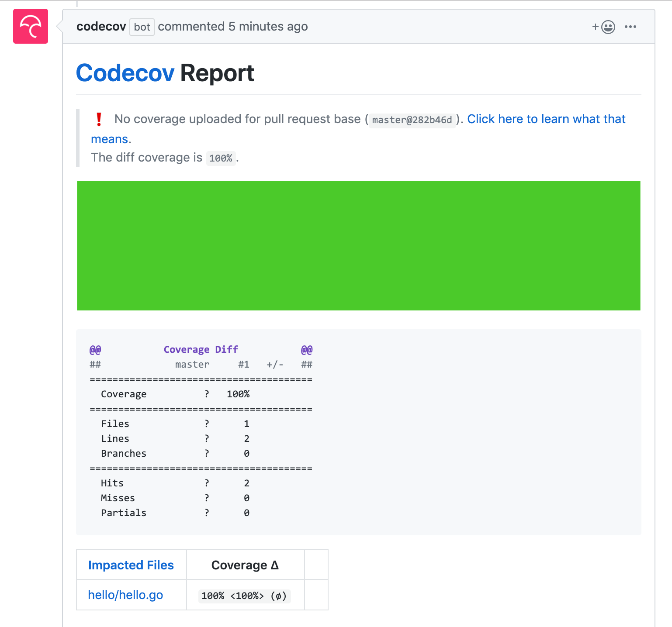Click the plus sign next to the emoji
672x627 pixels.
pyautogui.click(x=595, y=27)
